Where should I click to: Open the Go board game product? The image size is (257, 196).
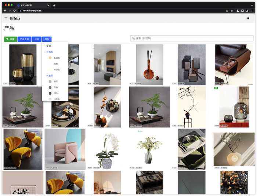click(x=23, y=182)
